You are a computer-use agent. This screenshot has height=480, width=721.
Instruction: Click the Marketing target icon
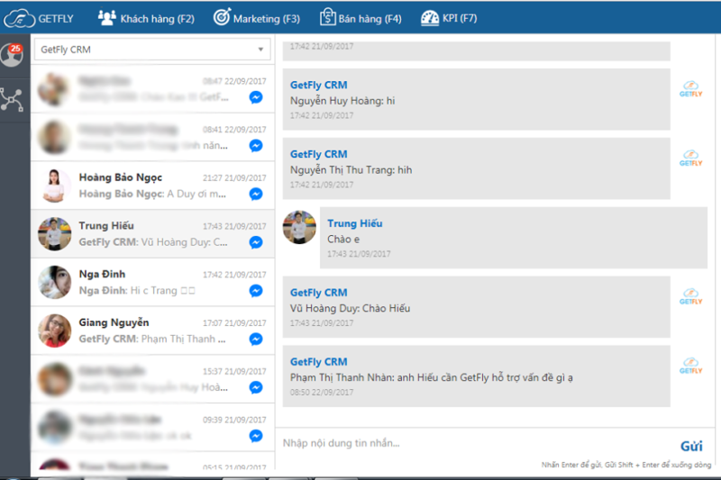click(x=222, y=17)
